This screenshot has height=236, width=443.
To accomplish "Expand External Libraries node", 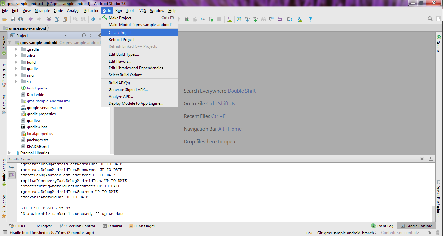I will 10,153.
